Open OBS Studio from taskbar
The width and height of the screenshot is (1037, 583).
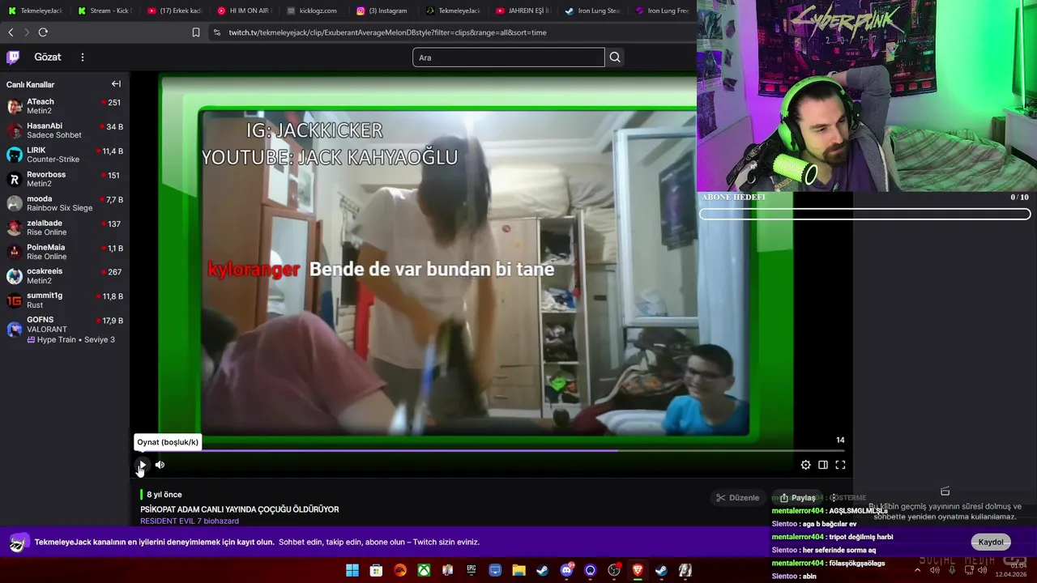click(x=614, y=571)
